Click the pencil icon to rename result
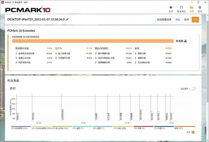The width and height of the screenshot is (209, 142). click(68, 19)
